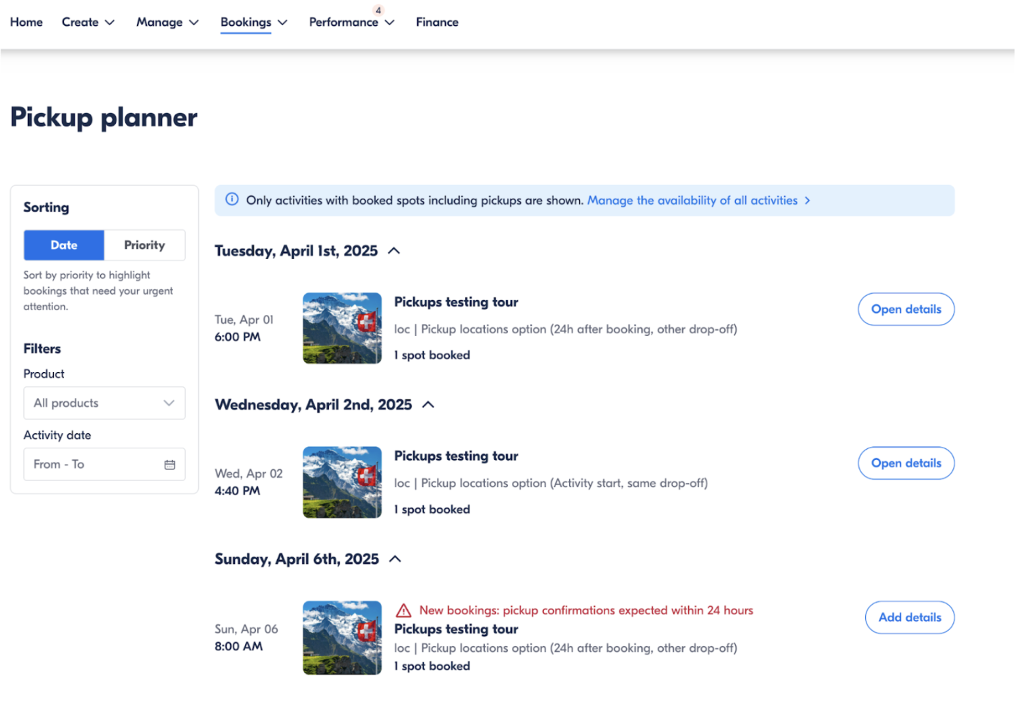The image size is (1017, 717).
Task: Select Date sorting option
Action: click(x=64, y=245)
